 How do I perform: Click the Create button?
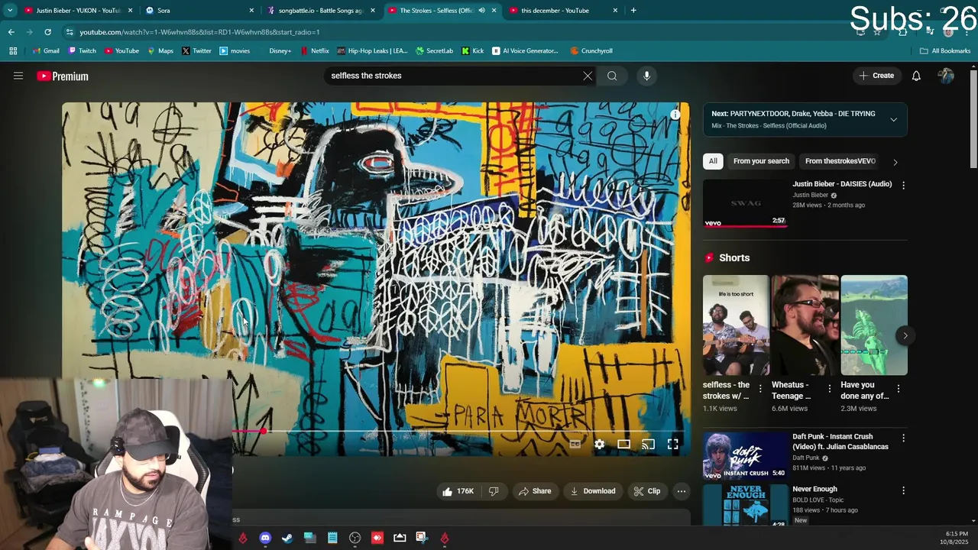[876, 76]
